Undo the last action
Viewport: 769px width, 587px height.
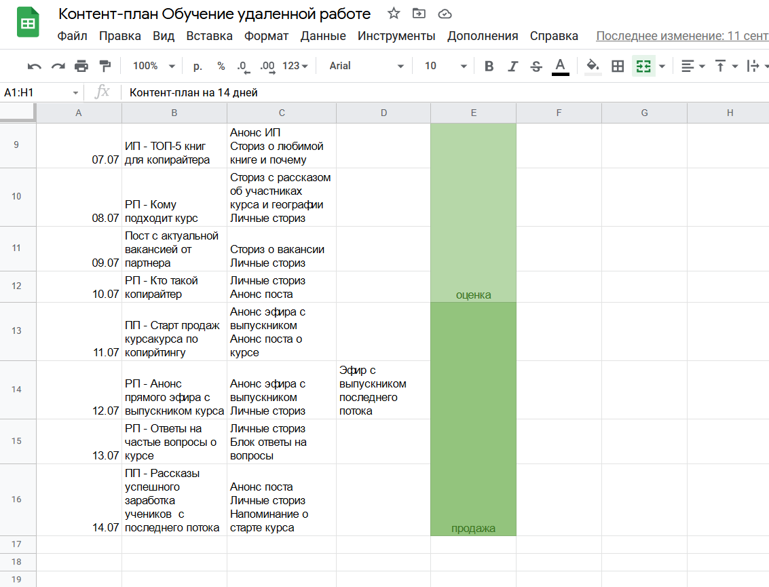point(34,66)
